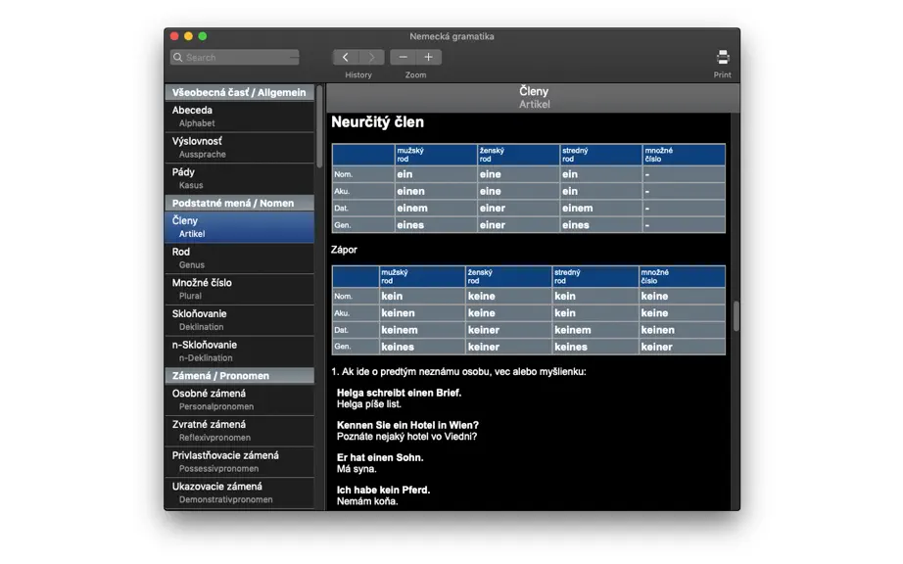
Task: Focus the Search field
Action: 234,57
